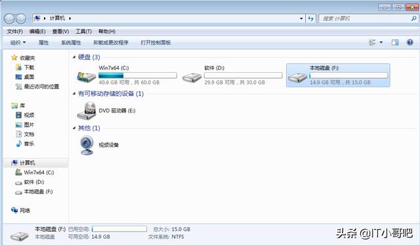420x246 pixels.
Task: Select the DVD 驱动器 (E:) icon
Action: point(87,111)
